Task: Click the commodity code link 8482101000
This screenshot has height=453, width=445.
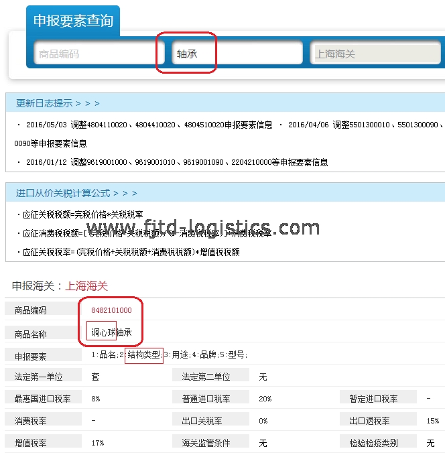Action: click(x=111, y=310)
